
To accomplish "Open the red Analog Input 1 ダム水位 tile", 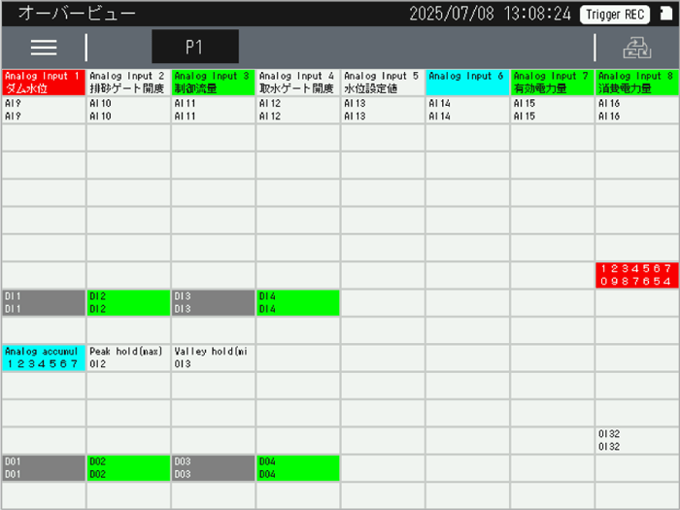I will [x=44, y=82].
